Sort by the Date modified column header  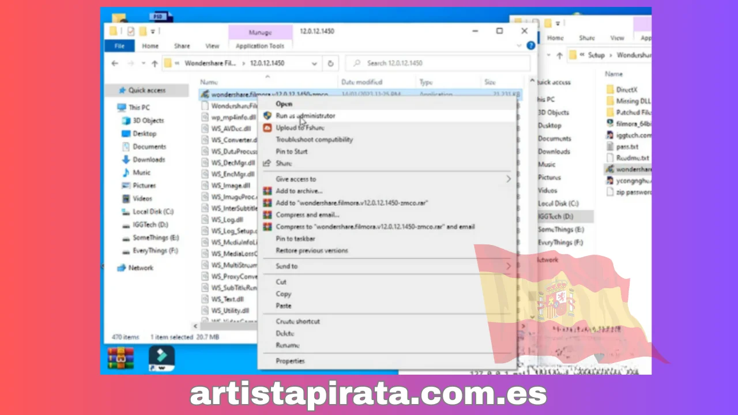[362, 82]
